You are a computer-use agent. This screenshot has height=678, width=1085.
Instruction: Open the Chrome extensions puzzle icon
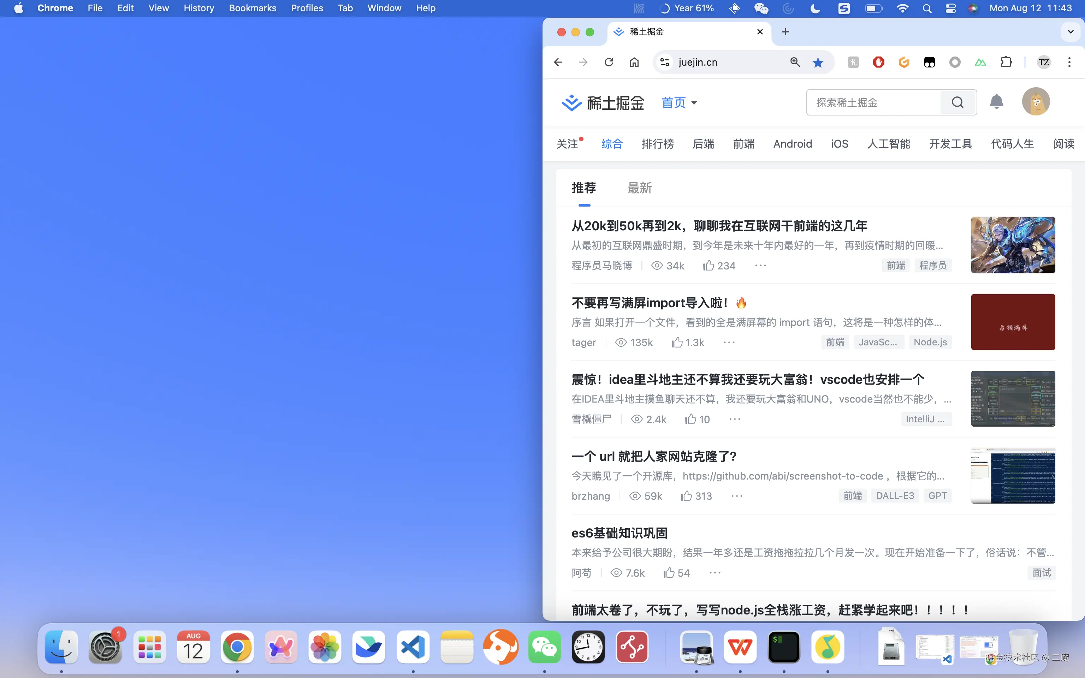click(1006, 63)
